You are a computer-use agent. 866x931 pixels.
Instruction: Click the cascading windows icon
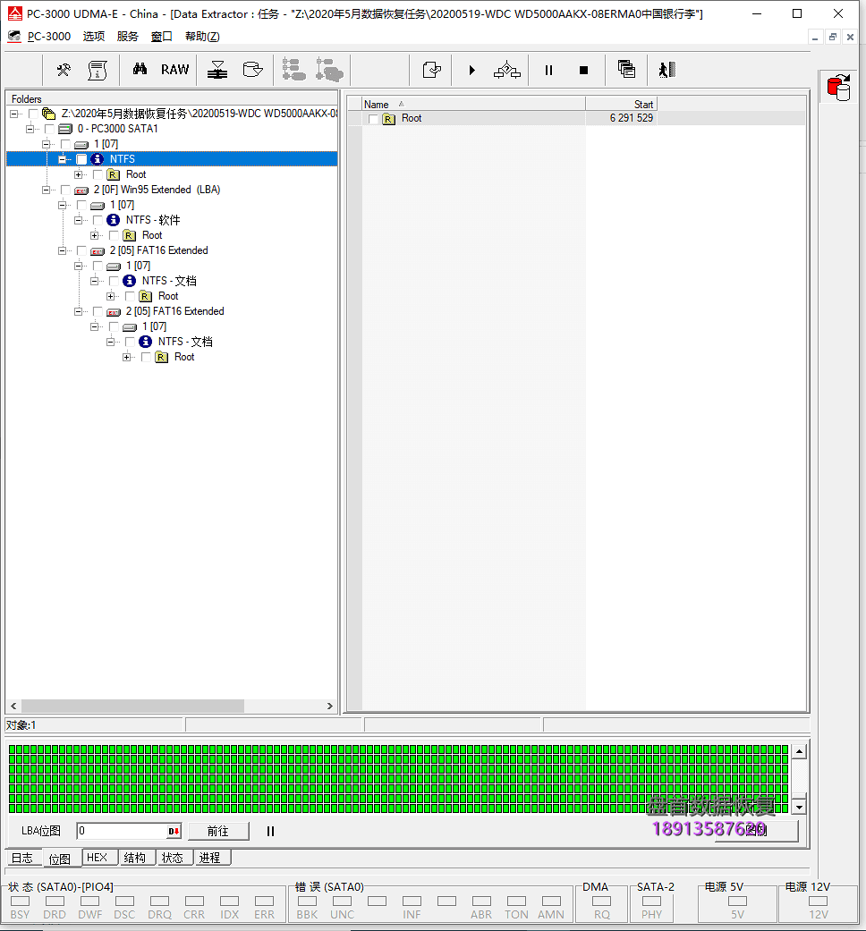pos(626,70)
